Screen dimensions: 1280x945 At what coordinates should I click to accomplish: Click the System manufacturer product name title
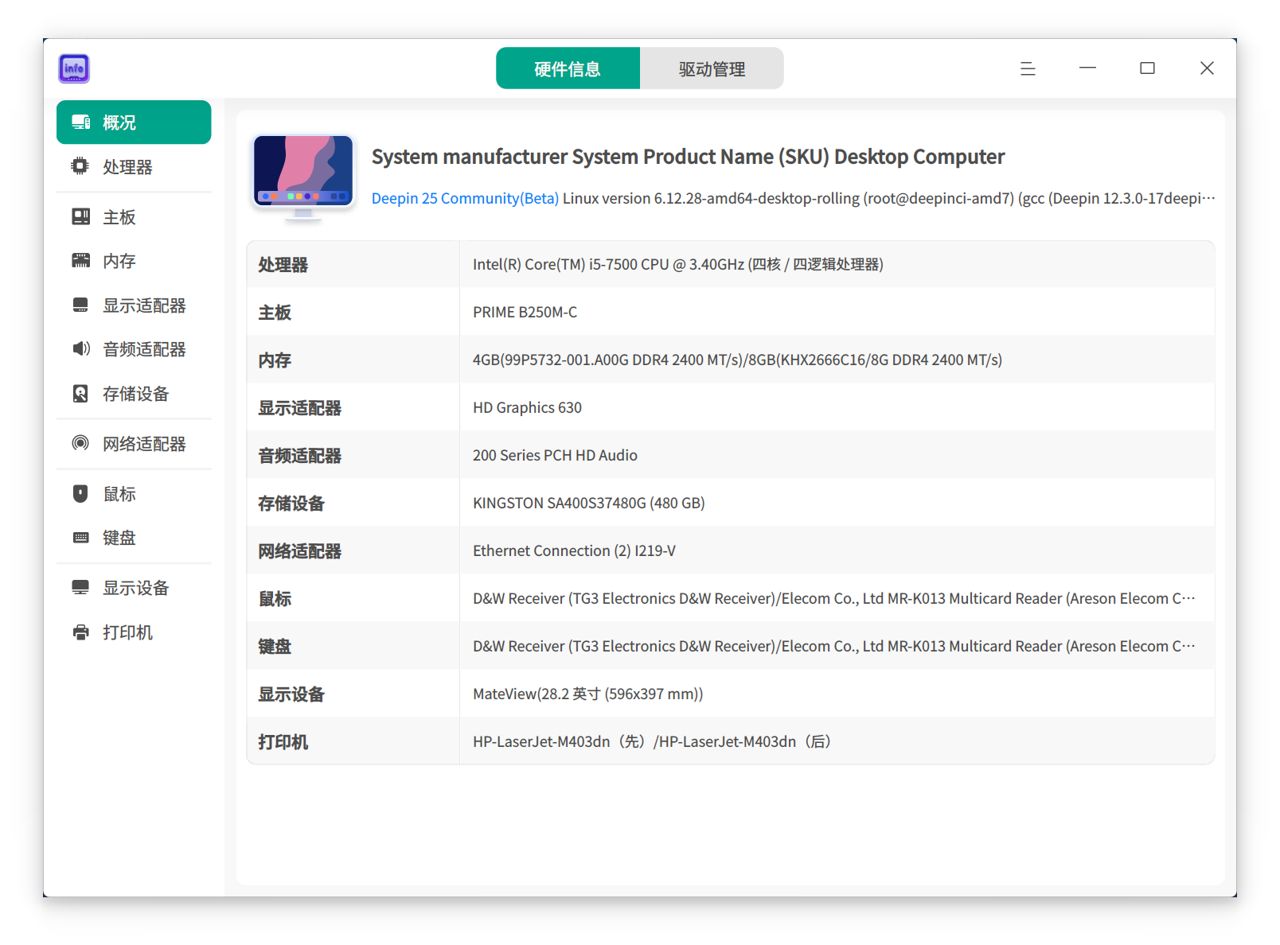688,157
